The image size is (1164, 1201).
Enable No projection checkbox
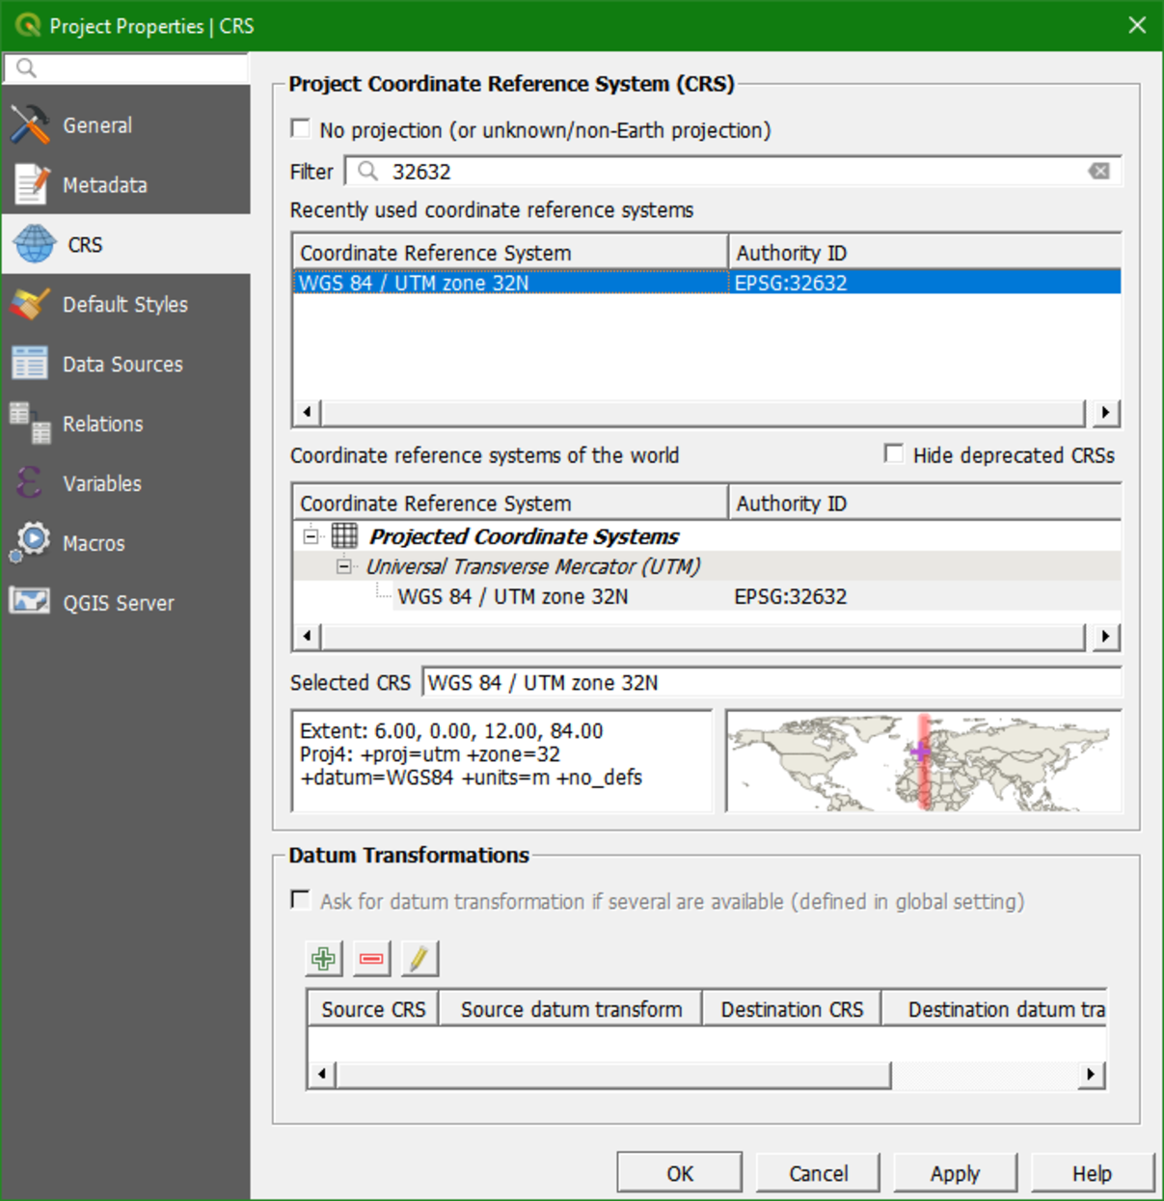click(300, 127)
